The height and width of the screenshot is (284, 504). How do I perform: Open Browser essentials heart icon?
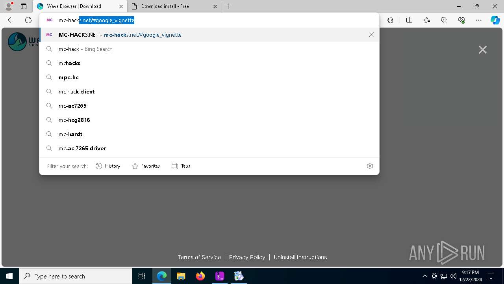click(461, 20)
